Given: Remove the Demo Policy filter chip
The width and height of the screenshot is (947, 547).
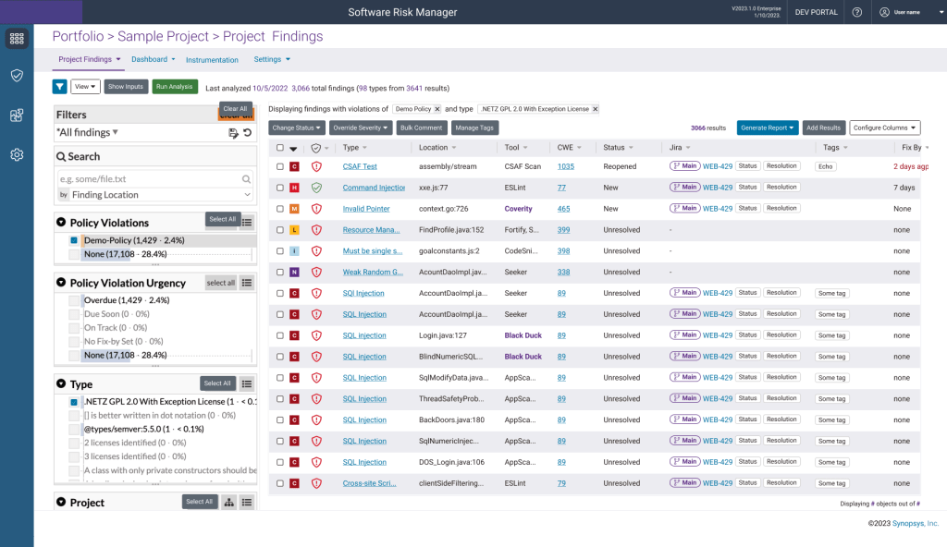Looking at the screenshot, I should click(x=437, y=109).
